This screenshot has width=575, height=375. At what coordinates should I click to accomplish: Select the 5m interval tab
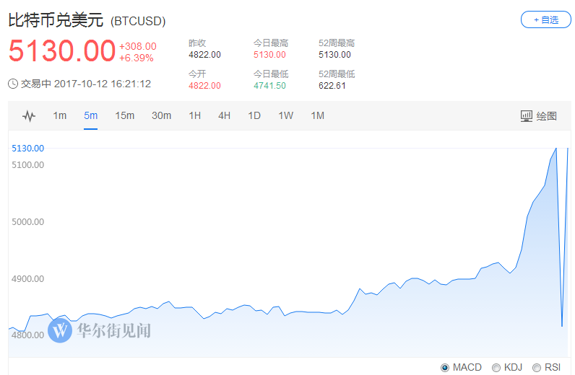[x=90, y=116]
